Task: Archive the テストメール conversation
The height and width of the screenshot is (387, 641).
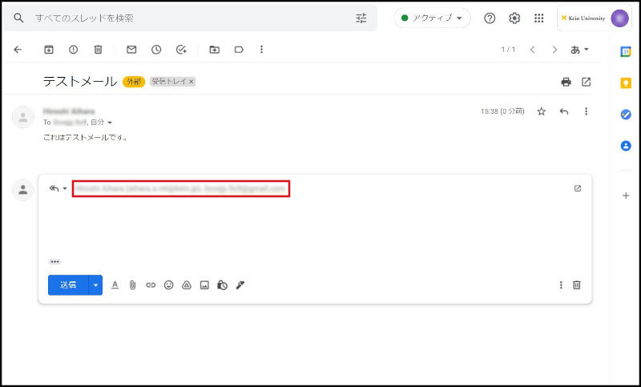Action: [x=48, y=50]
